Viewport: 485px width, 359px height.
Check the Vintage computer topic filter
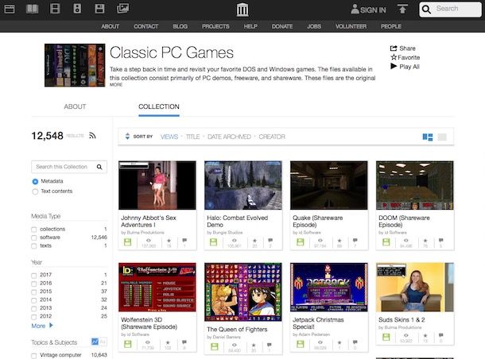tap(34, 356)
